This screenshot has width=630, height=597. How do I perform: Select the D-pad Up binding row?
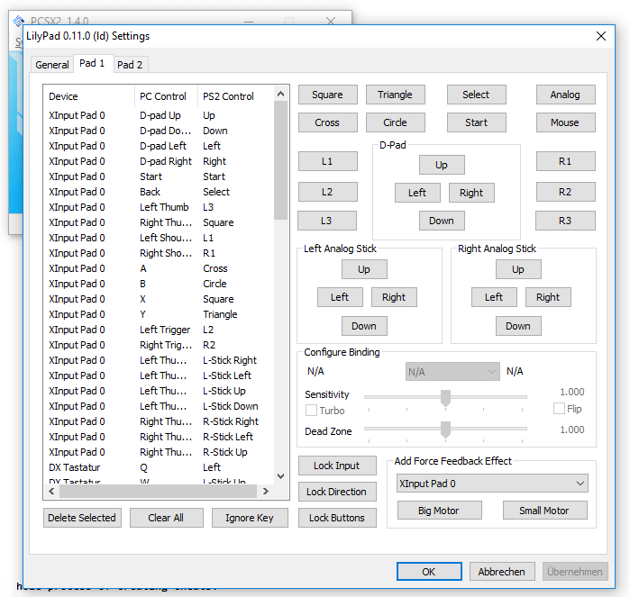tap(159, 115)
